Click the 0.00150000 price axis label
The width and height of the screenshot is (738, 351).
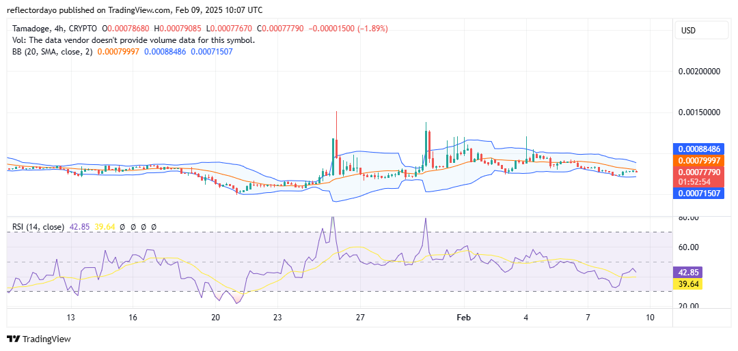(x=699, y=112)
